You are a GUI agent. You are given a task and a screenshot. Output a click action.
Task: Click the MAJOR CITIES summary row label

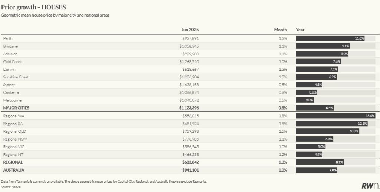(x=16, y=108)
